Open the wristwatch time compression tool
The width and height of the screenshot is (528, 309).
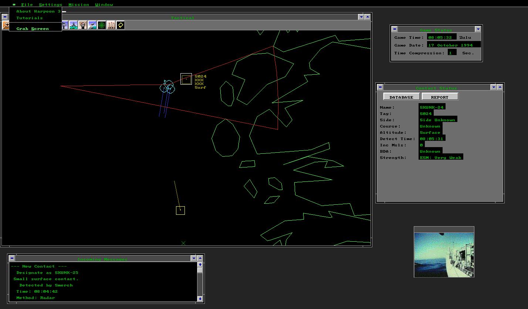pos(84,25)
